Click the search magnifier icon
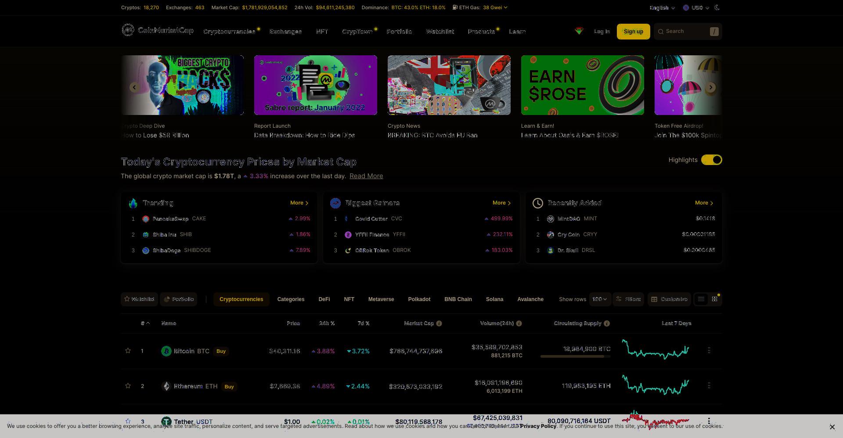 (661, 32)
